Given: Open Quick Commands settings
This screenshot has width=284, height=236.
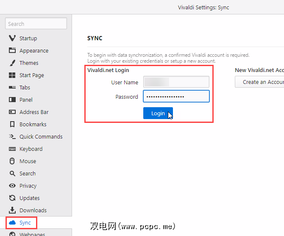Looking at the screenshot, I should click(41, 136).
